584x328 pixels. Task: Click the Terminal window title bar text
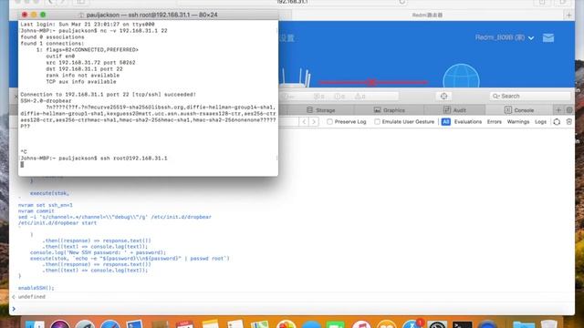pos(151,15)
